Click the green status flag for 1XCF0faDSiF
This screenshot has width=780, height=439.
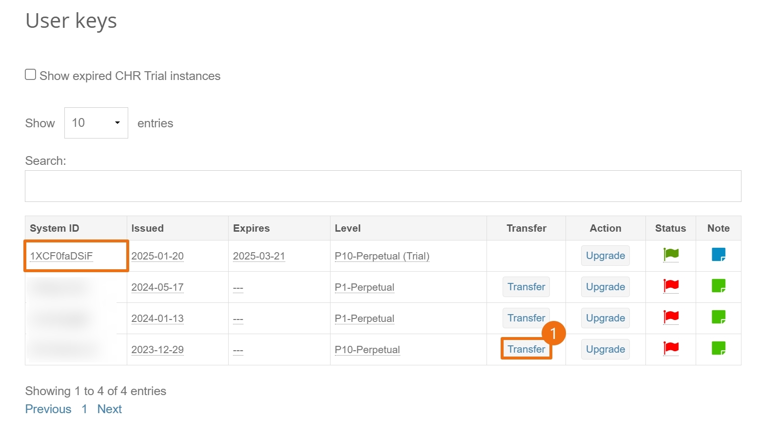pos(671,254)
